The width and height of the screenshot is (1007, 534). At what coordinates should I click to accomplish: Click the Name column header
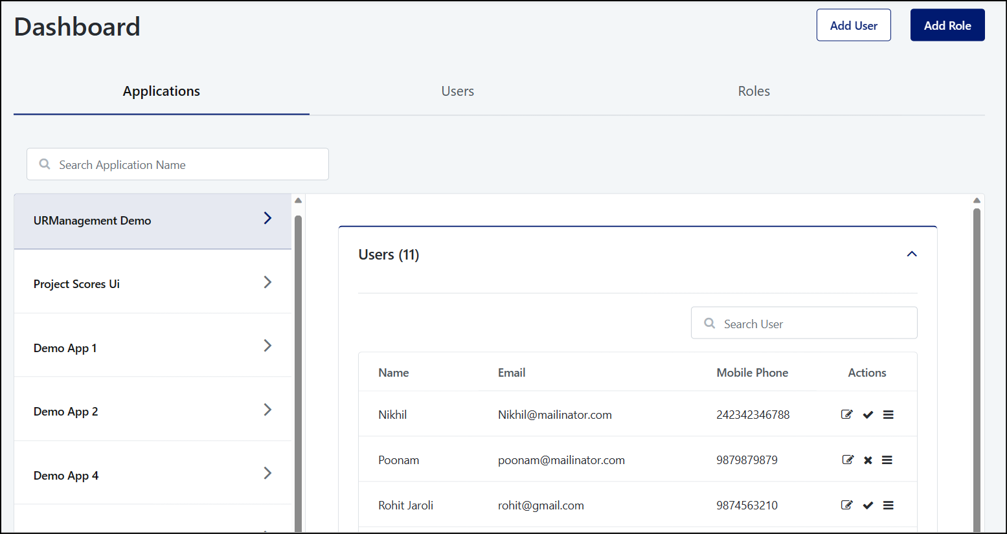(394, 373)
